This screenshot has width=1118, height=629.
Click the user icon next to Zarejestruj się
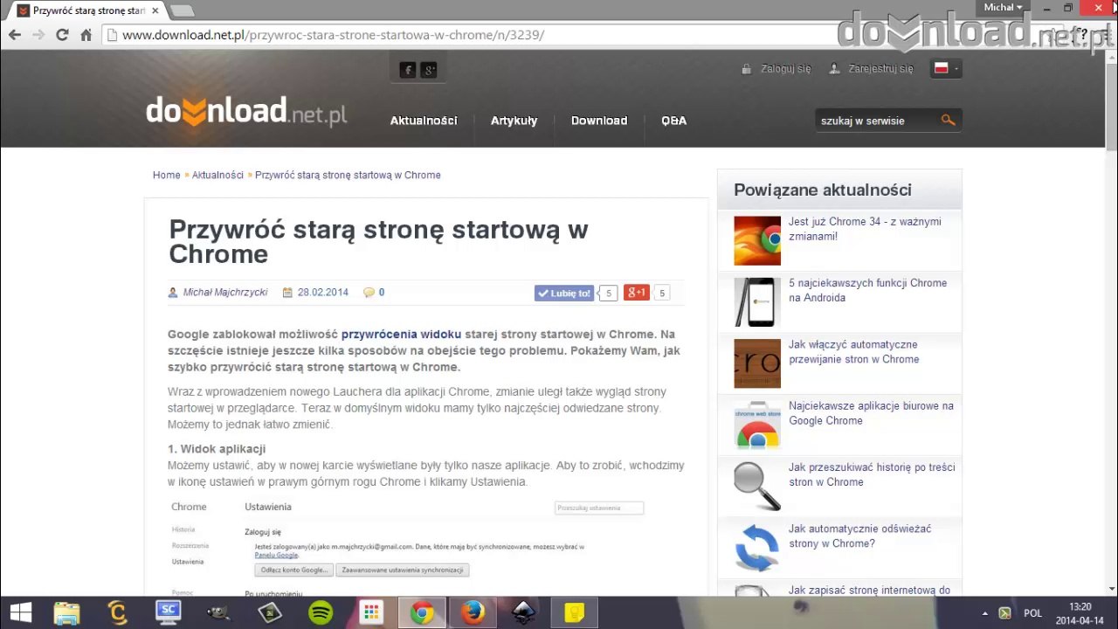point(835,69)
